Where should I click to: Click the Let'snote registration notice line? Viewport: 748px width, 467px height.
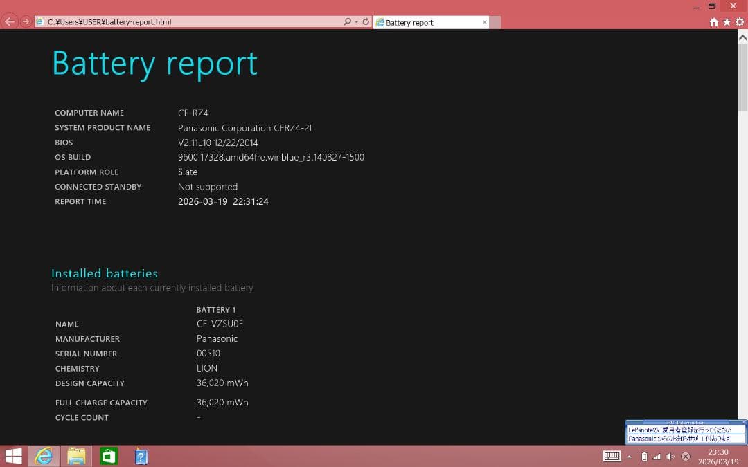[679, 430]
